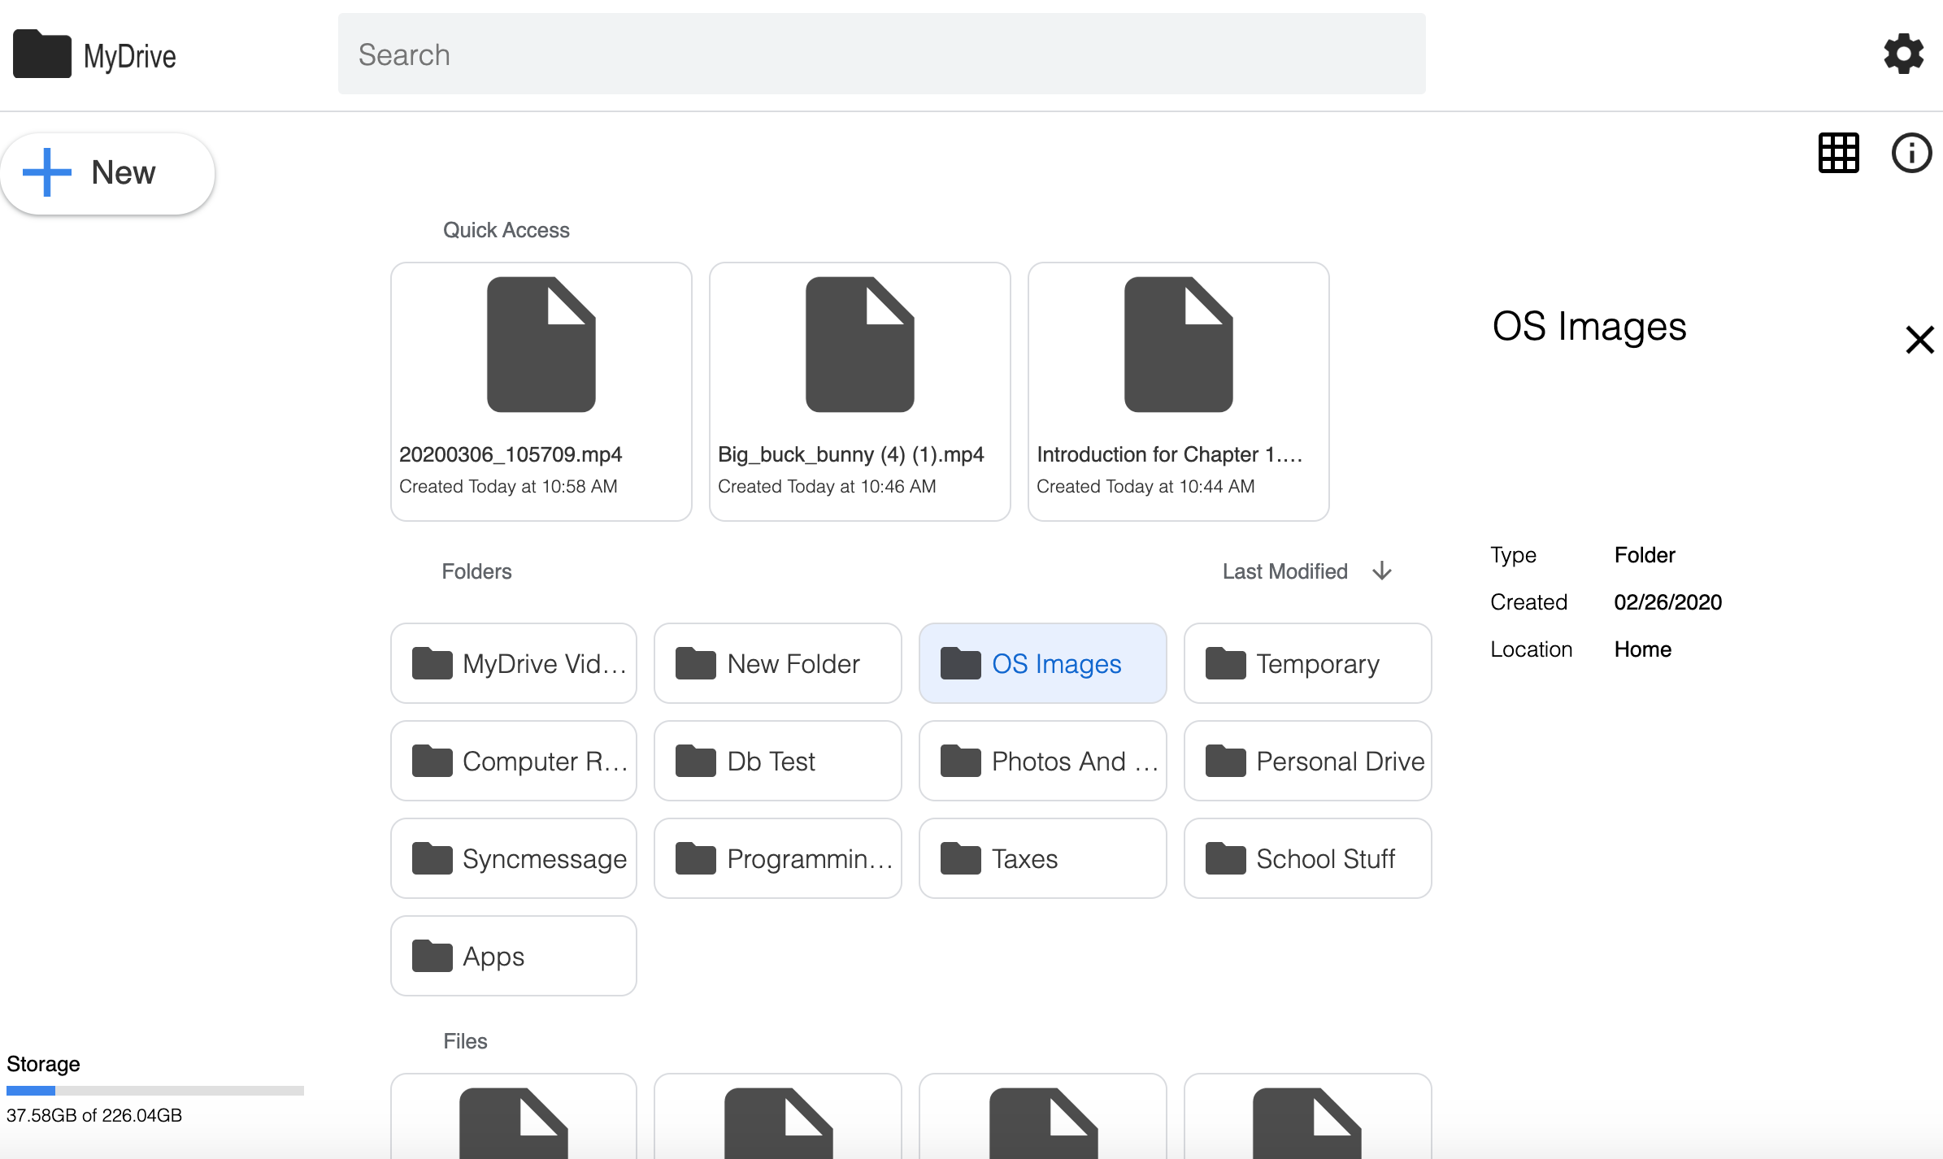Screen dimensions: 1943x1159
Task: Open the Taxes folder icon
Action: [x=962, y=858]
